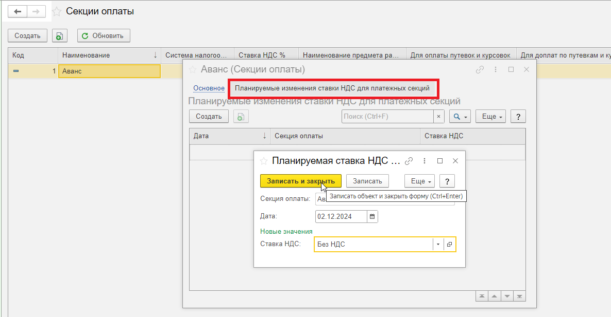Click Создать in planned VAT changes list

click(x=209, y=117)
